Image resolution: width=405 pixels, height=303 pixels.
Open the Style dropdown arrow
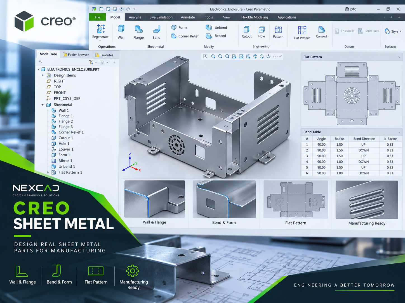[x=401, y=31]
